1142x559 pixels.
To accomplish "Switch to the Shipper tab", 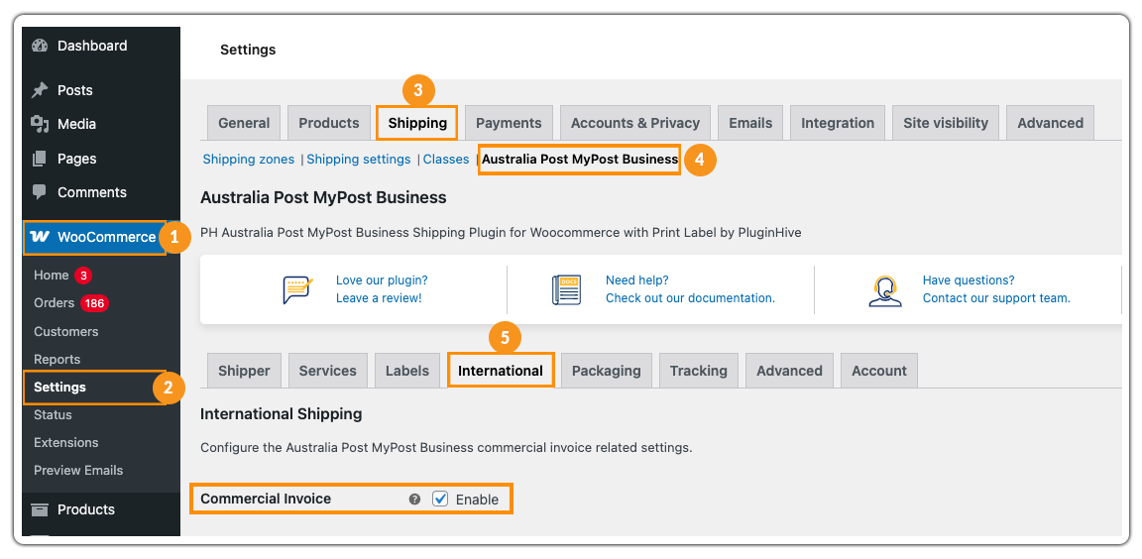I will pos(244,371).
